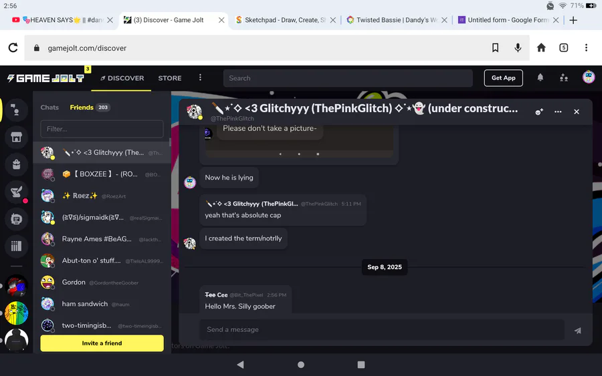Open the left rail icon above the library icon
Screen dimensions: 602x376
point(16,219)
